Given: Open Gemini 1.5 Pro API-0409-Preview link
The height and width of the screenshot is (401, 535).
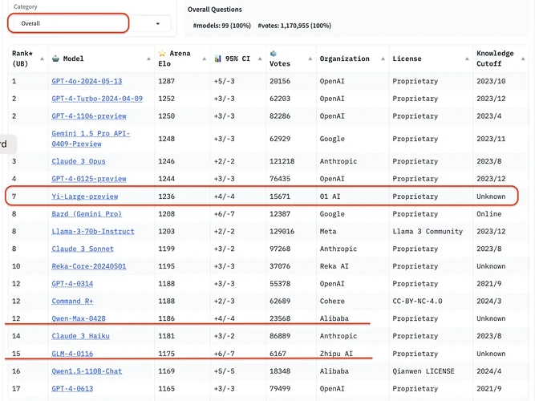Looking at the screenshot, I should [91, 138].
